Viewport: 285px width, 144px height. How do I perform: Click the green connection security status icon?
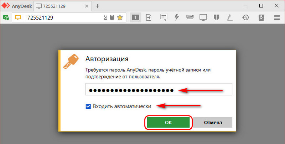point(6,17)
